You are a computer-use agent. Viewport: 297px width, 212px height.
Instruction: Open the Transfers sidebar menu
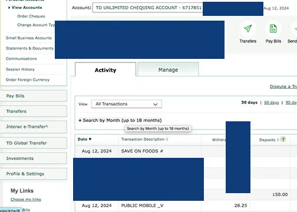coord(34,111)
